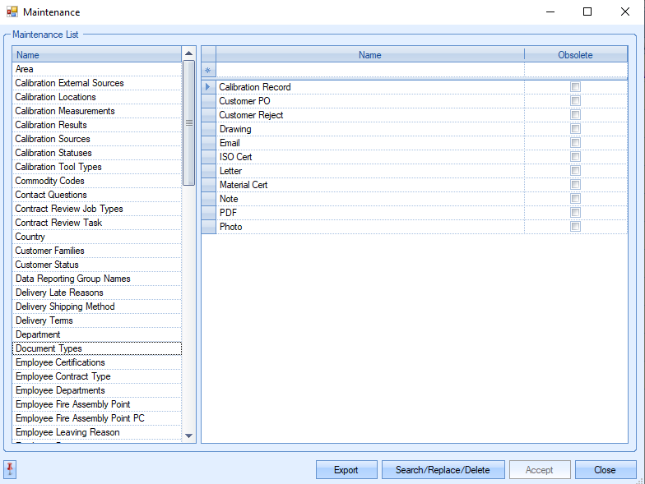Click the red pin icon at bottom left

[x=10, y=469]
